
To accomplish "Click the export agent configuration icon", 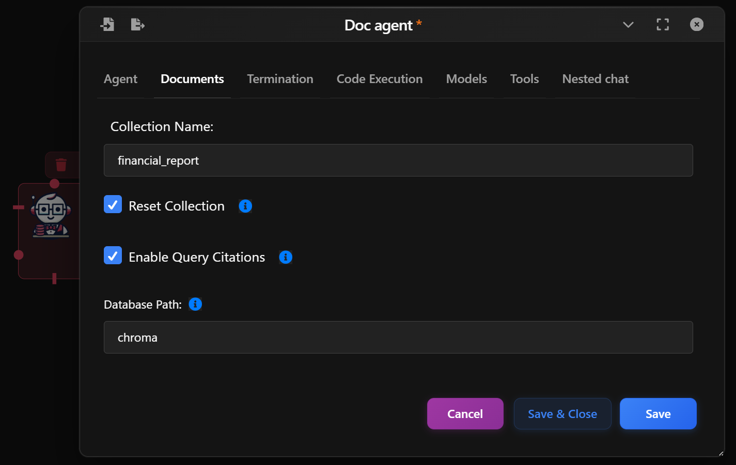I will (137, 24).
